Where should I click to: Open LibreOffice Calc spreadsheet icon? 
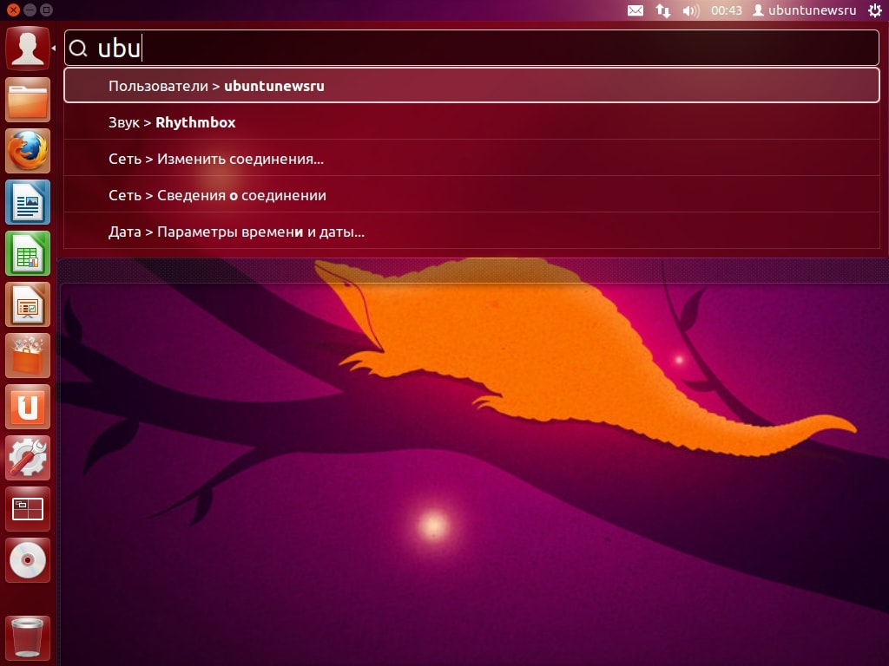coord(28,253)
